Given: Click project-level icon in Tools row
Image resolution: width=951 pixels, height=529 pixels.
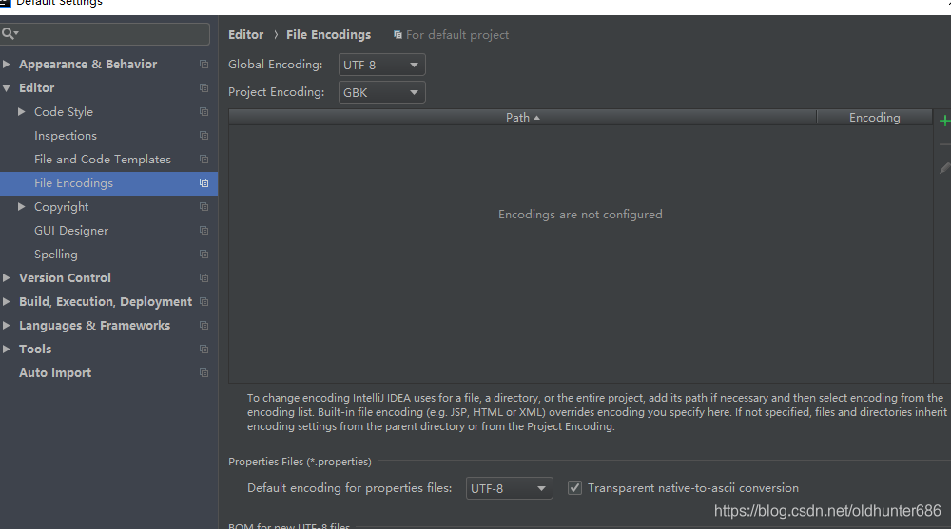Looking at the screenshot, I should coord(204,350).
